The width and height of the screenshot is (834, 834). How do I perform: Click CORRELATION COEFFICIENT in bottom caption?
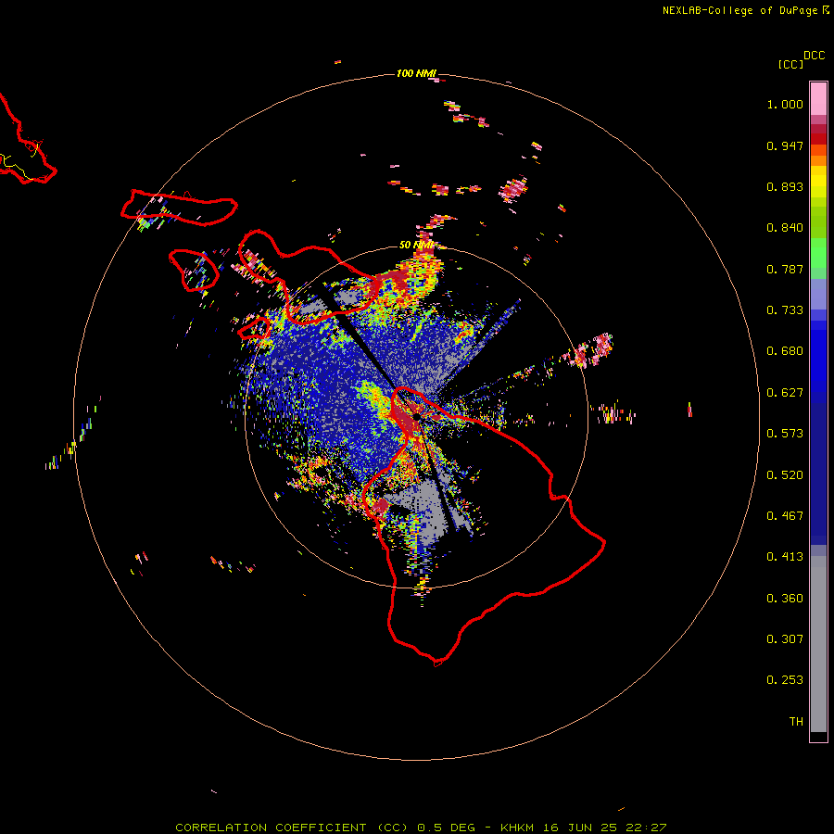tap(271, 828)
